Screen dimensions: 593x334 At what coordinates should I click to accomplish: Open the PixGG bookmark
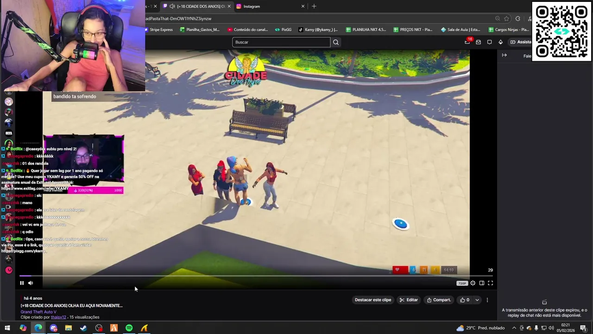tap(283, 30)
